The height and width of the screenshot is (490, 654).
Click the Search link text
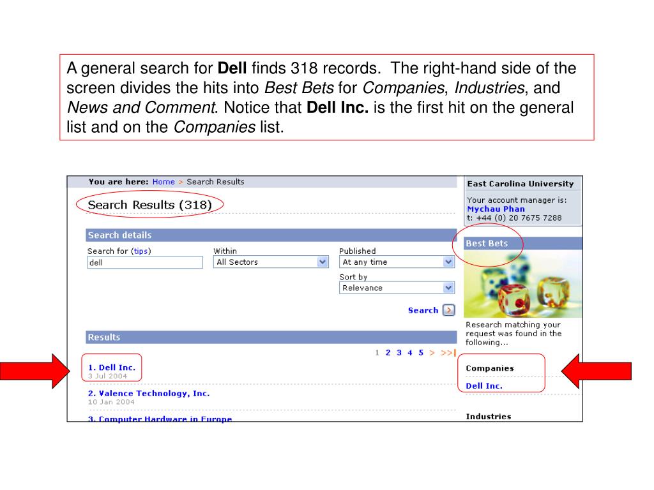pyautogui.click(x=423, y=311)
